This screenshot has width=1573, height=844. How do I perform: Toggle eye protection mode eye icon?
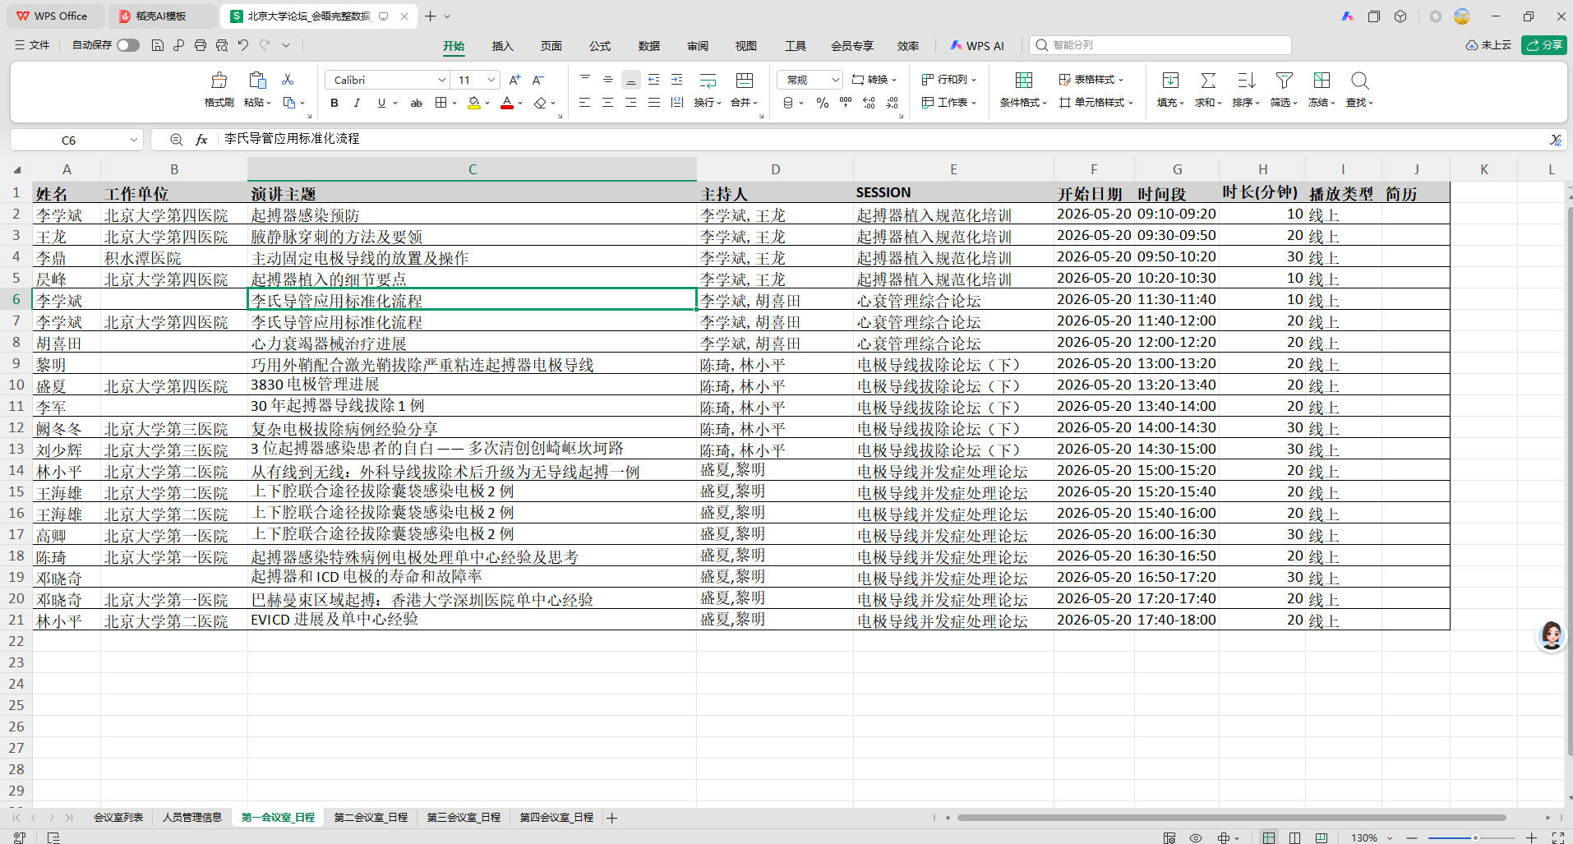tap(1196, 837)
